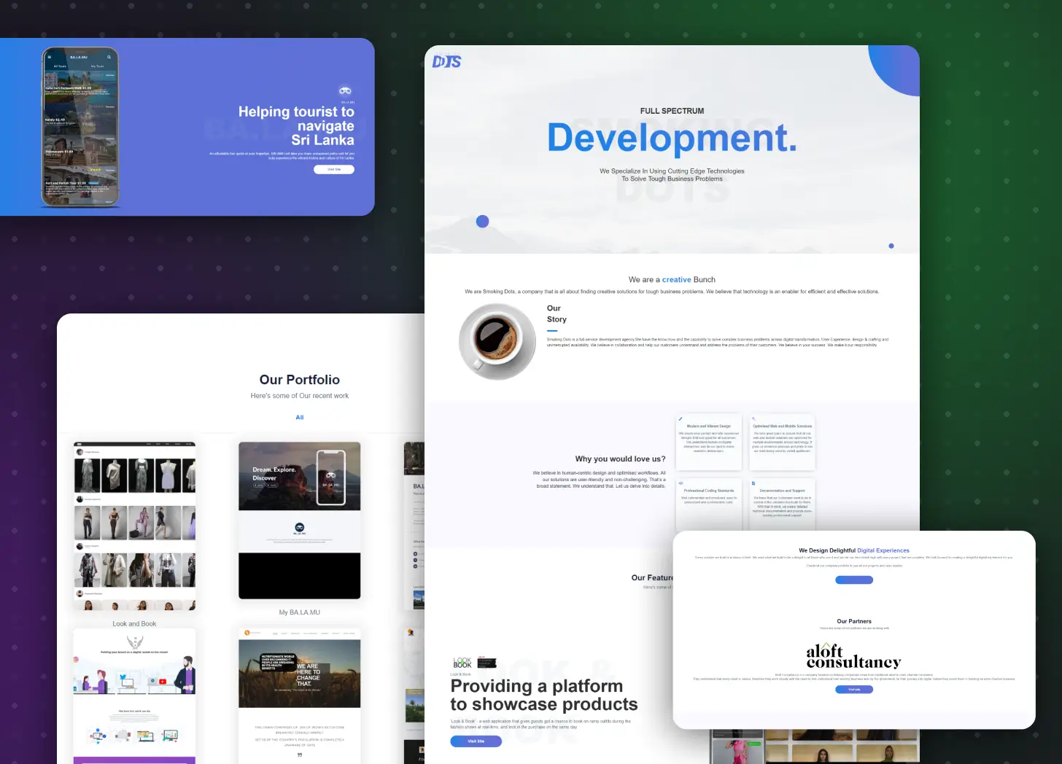Click Visit site below the aloft consultancy description
1062x764 pixels.
[x=854, y=690]
